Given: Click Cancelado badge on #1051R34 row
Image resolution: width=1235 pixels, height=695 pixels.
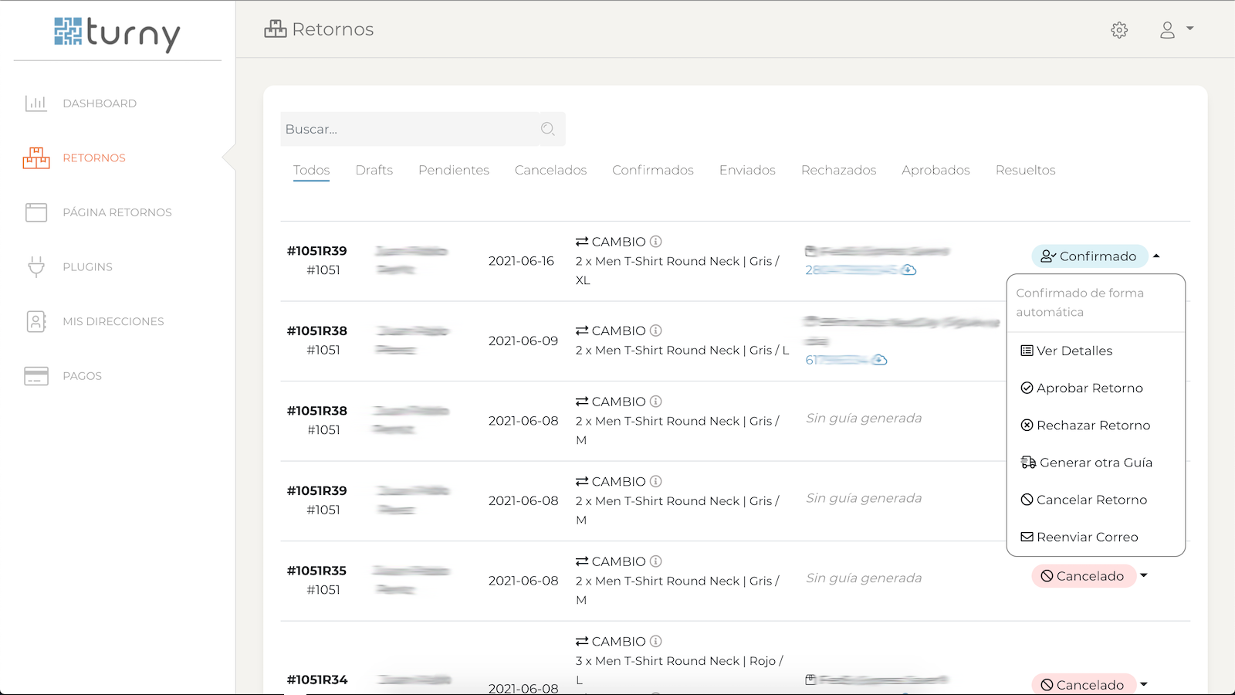Looking at the screenshot, I should click(x=1084, y=684).
